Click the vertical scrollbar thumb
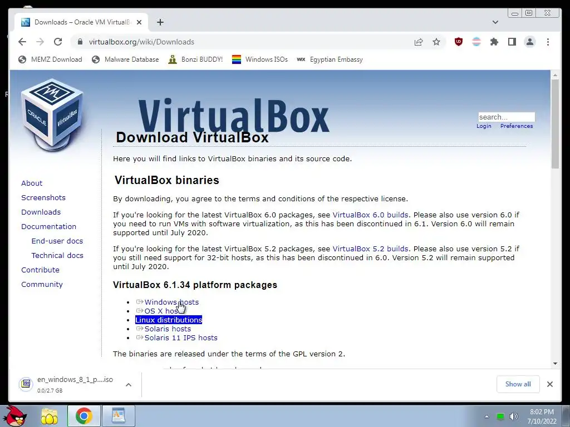Image resolution: width=570 pixels, height=427 pixels. [555, 124]
